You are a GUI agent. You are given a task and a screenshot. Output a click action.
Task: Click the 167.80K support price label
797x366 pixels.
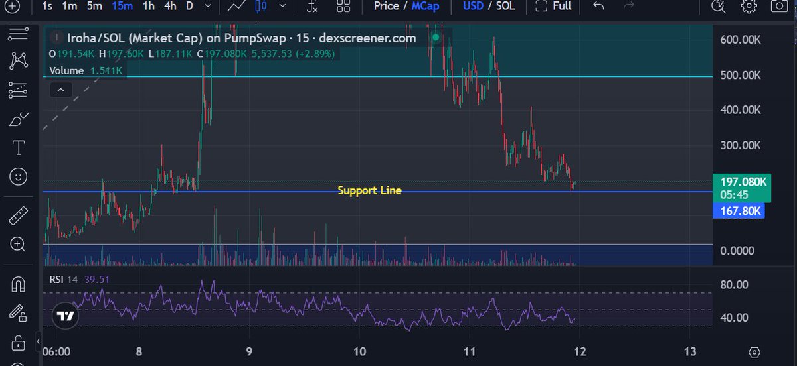point(739,211)
